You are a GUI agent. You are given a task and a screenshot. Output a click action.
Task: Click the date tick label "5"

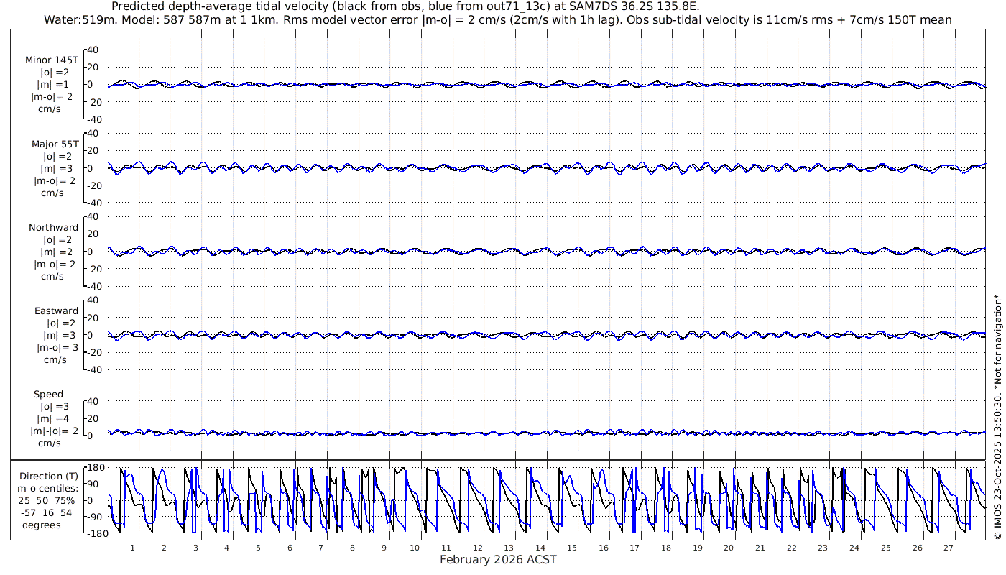(x=258, y=548)
